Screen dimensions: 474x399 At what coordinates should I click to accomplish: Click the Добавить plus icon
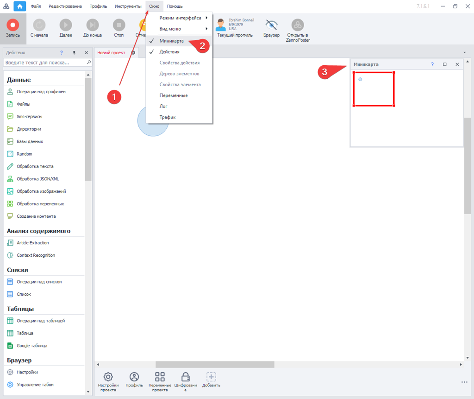211,376
